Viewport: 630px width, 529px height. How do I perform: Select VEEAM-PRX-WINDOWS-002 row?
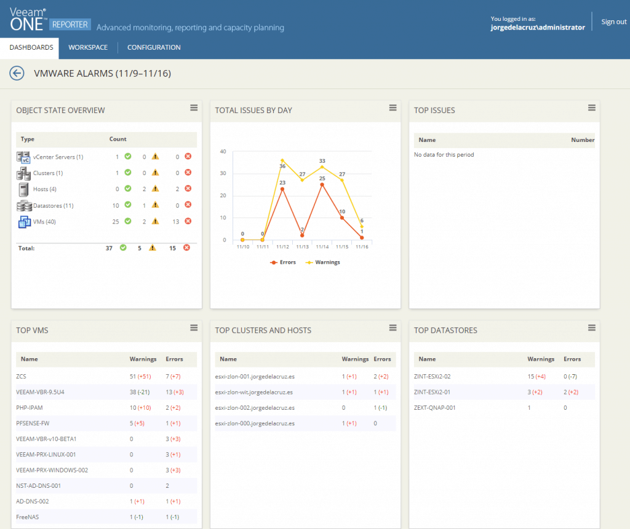click(x=106, y=471)
